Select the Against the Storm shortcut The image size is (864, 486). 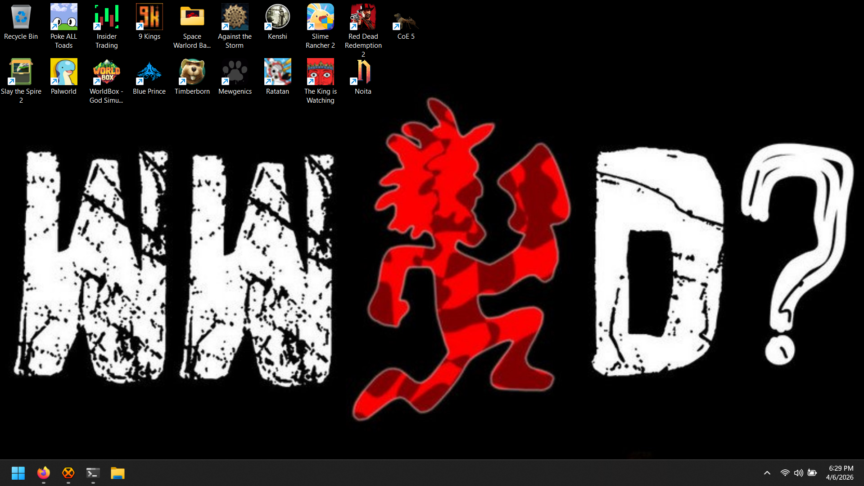click(x=235, y=26)
